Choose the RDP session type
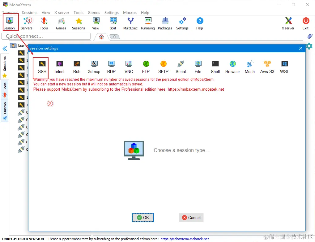315x242 pixels. 111,67
